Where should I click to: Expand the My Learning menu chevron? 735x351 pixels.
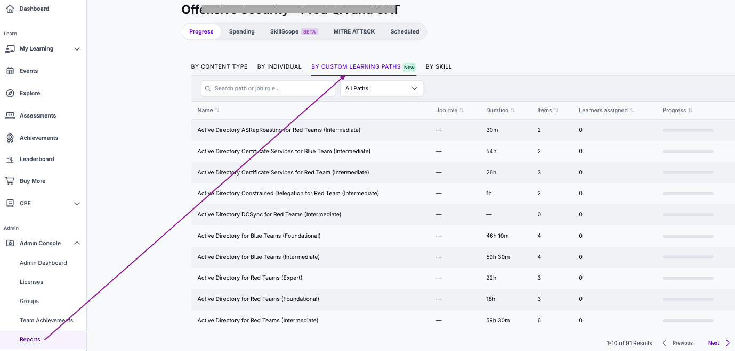coord(77,49)
